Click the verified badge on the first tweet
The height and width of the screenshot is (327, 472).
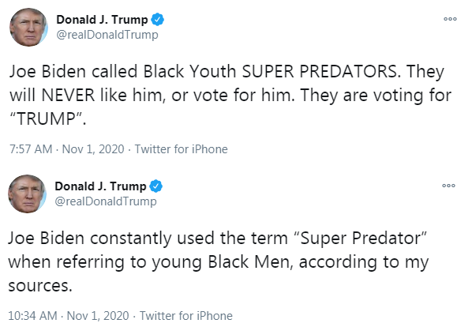[157, 20]
